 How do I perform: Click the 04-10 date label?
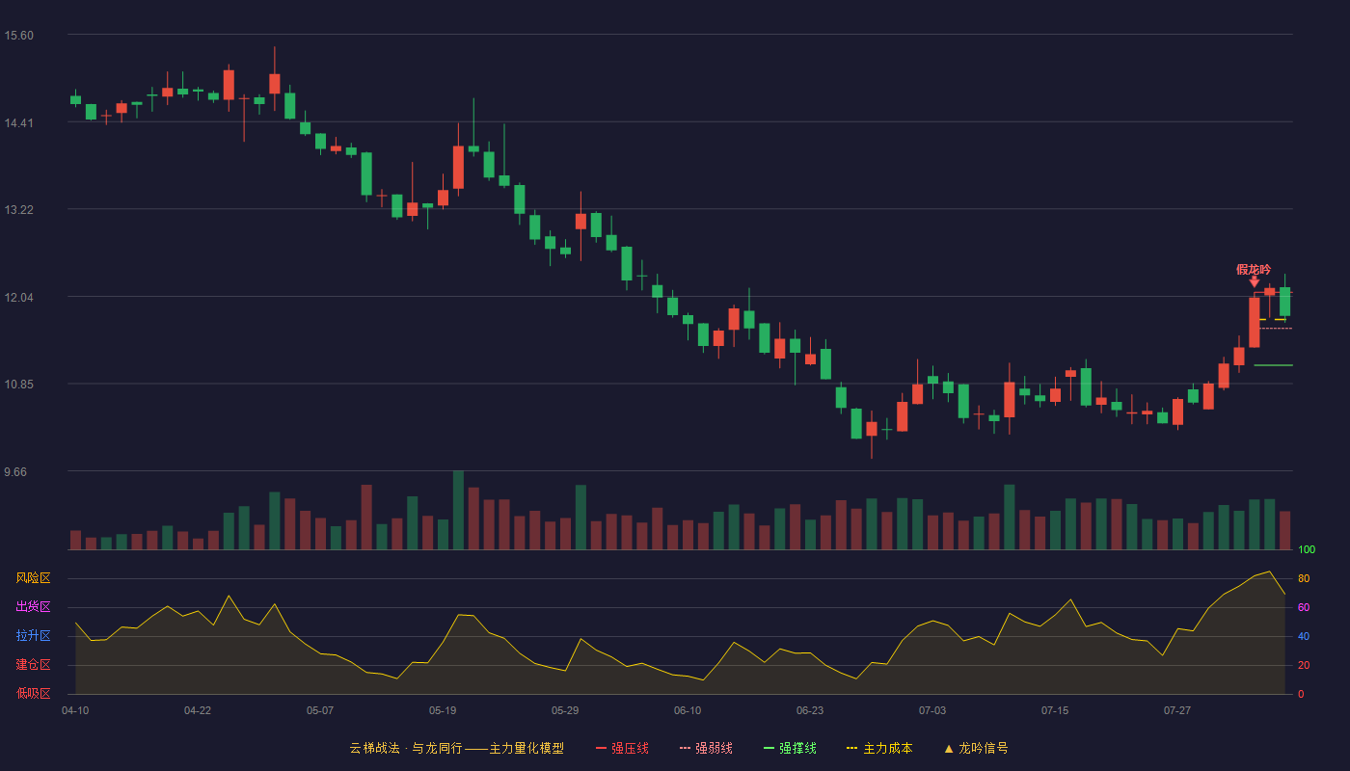75,710
